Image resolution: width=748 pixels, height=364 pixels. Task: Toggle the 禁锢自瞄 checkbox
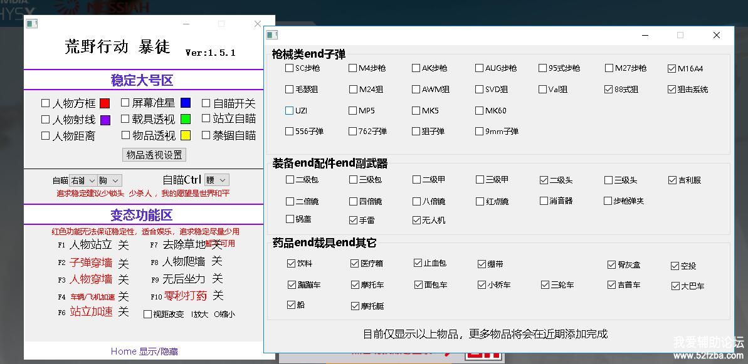pyautogui.click(x=206, y=135)
